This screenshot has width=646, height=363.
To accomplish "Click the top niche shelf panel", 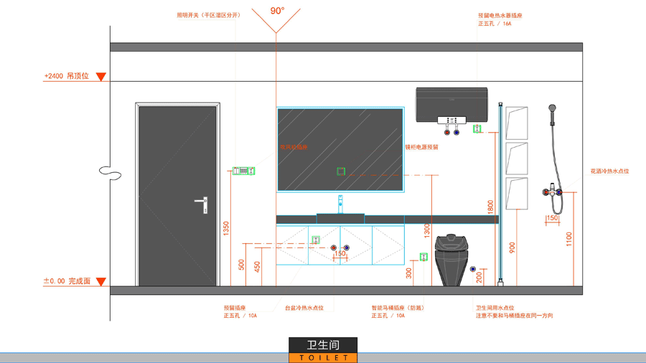I will click(517, 123).
